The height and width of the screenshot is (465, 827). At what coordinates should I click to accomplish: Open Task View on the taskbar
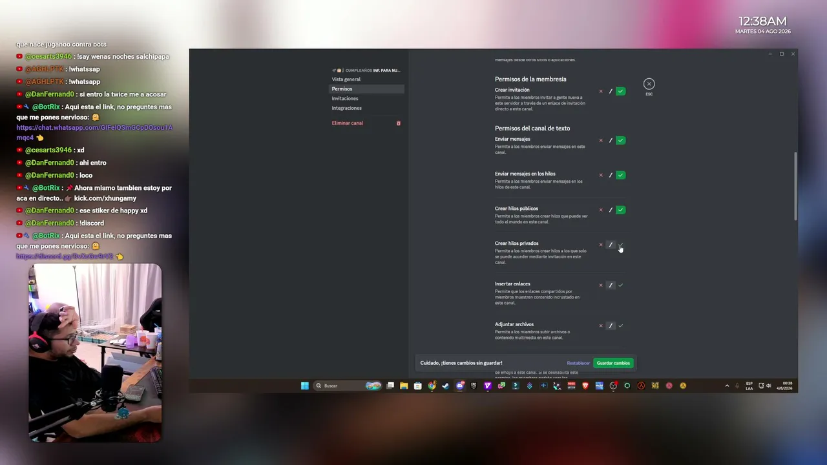tap(390, 386)
